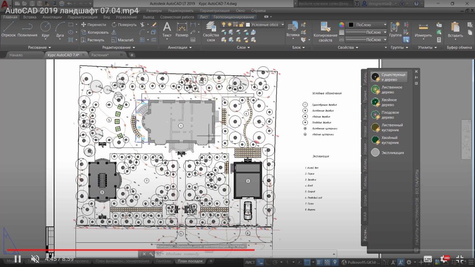Toggle video subtitles on
Image resolution: width=475 pixels, height=267 pixels.
(427, 259)
